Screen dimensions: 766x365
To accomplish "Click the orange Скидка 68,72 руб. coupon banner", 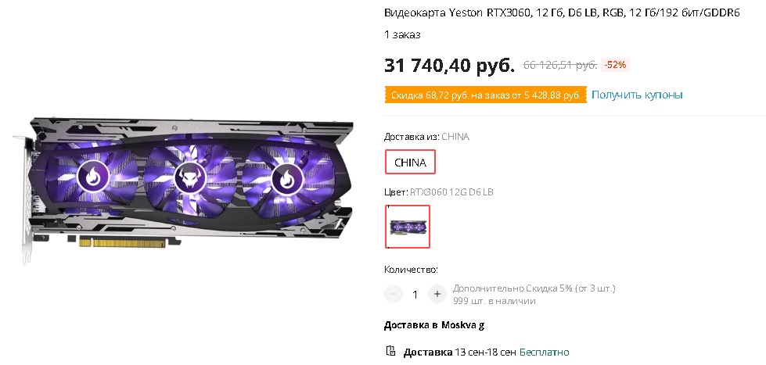I will 486,95.
